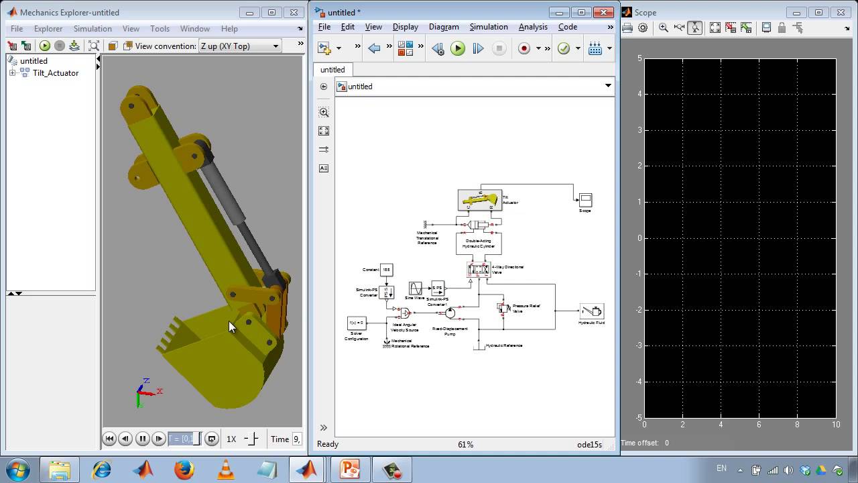Image resolution: width=858 pixels, height=483 pixels.
Task: Click step forward in Mechanics Explorer playback
Action: [159, 439]
